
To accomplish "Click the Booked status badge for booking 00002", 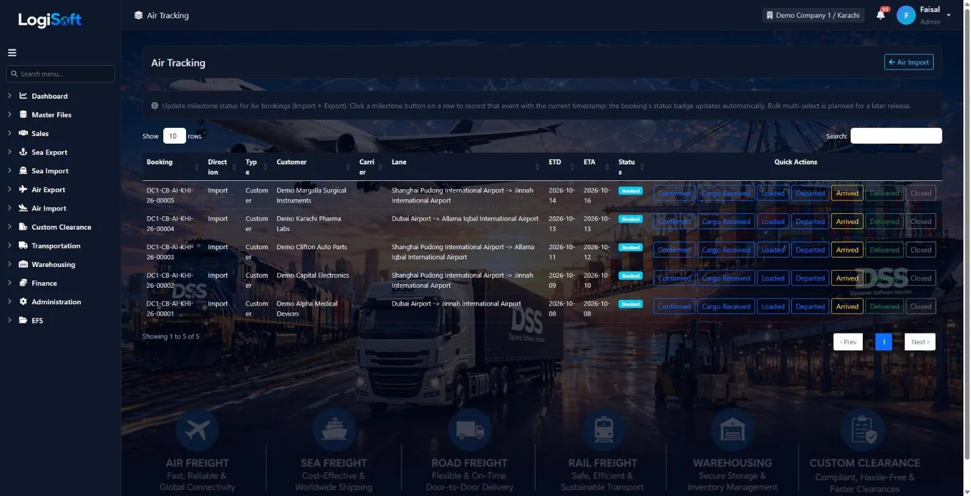I will click(630, 276).
